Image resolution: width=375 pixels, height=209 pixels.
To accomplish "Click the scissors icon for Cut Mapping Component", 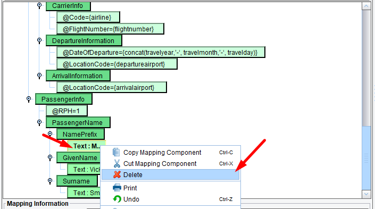I will coord(116,164).
